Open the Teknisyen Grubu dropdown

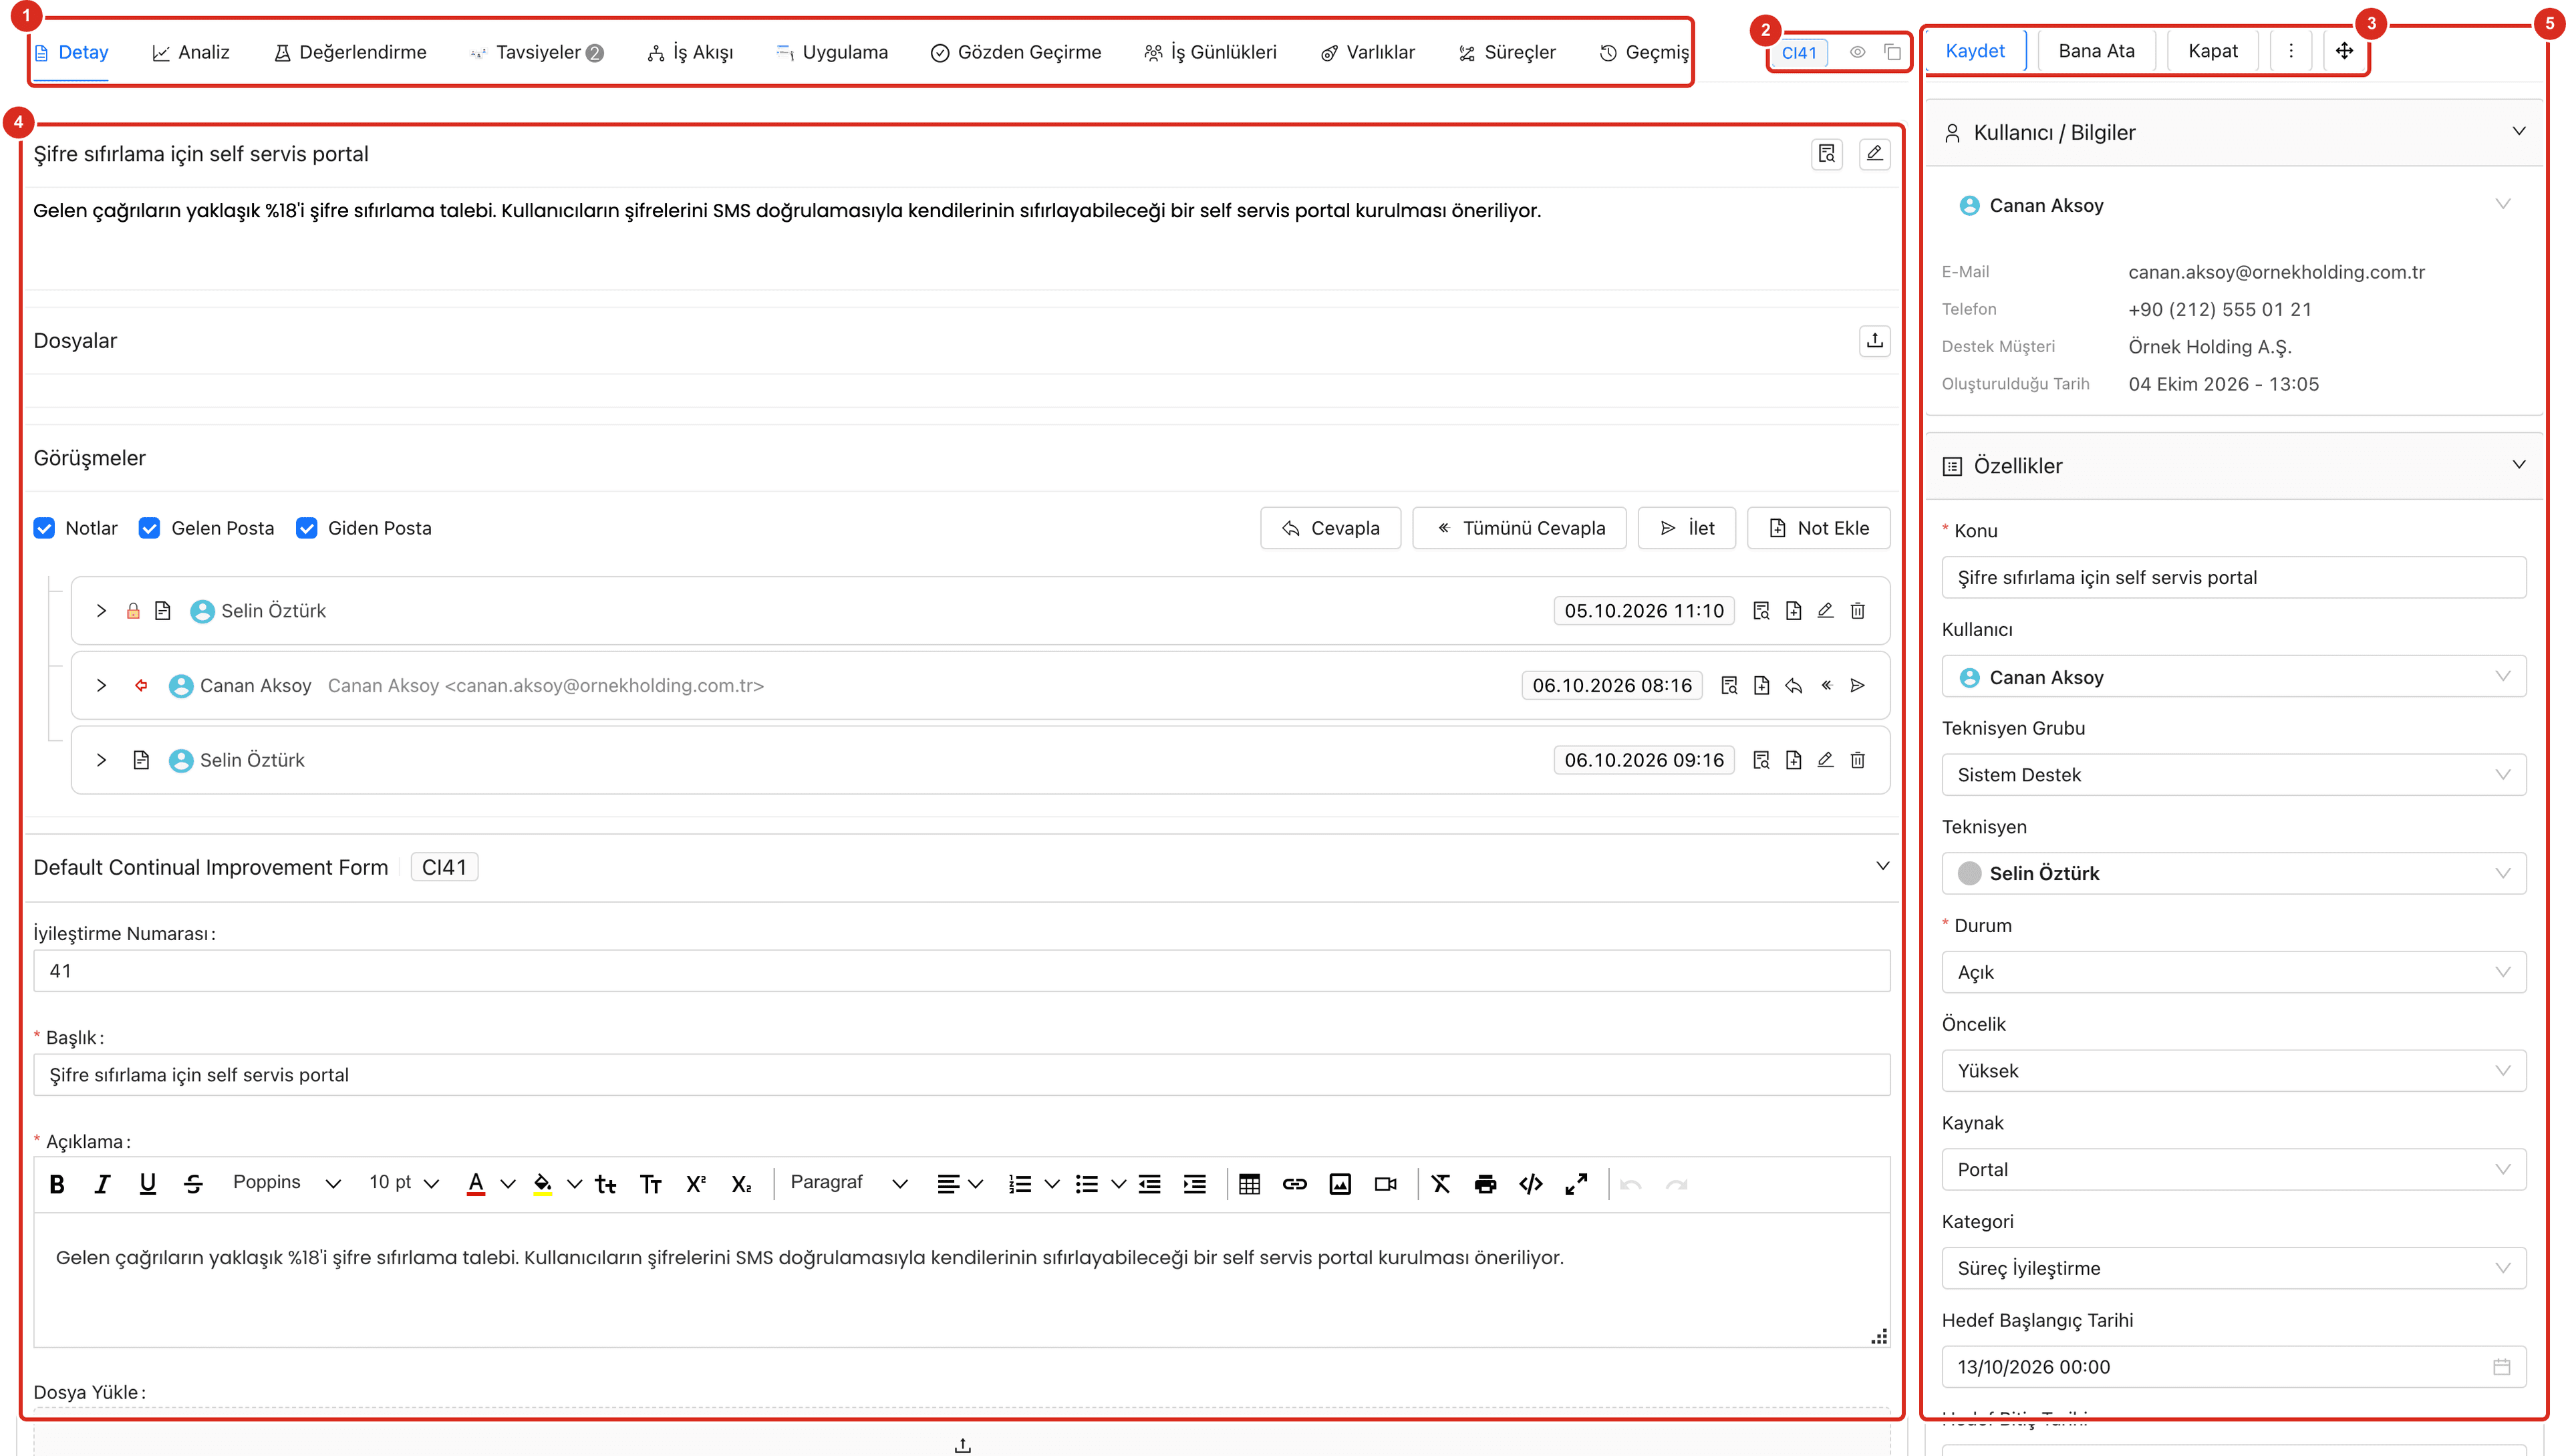point(2233,775)
